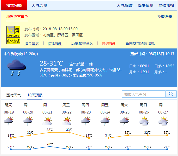Click the 08-23 rain weather icon
The width and height of the screenshot is (178, 156).
coord(85,121)
